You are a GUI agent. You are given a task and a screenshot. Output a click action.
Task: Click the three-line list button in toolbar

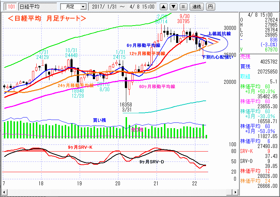tap(183, 6)
